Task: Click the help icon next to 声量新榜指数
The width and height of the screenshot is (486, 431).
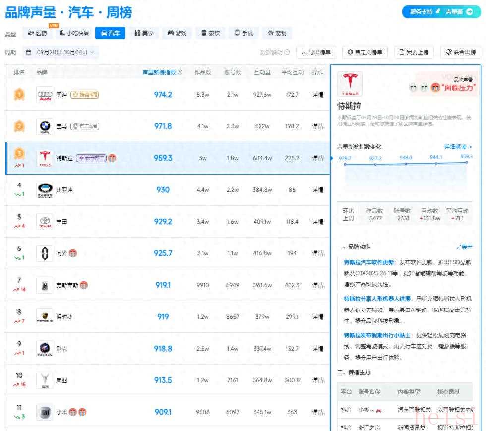Action: click(x=180, y=72)
